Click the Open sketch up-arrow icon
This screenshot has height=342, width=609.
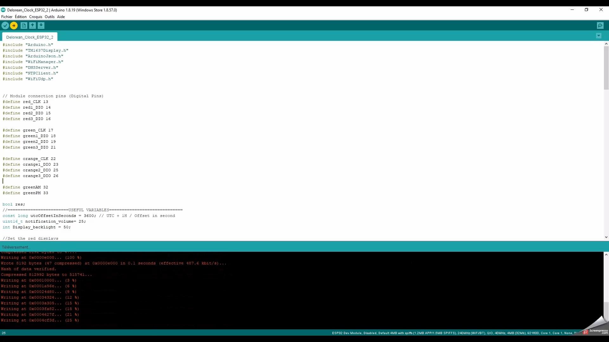32,25
